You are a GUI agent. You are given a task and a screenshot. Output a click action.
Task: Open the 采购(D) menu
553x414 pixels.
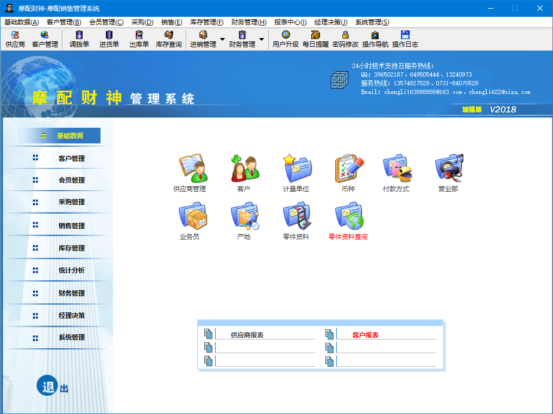tap(142, 22)
